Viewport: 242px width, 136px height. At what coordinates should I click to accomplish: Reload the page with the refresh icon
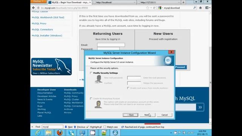(154, 8)
